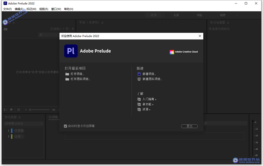Viewport: 263px width, 166px height.
Task: Expand the workspace overflow chevron
Action: point(237,15)
